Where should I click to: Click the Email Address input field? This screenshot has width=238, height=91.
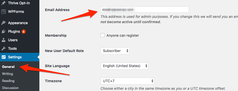tap(145, 9)
